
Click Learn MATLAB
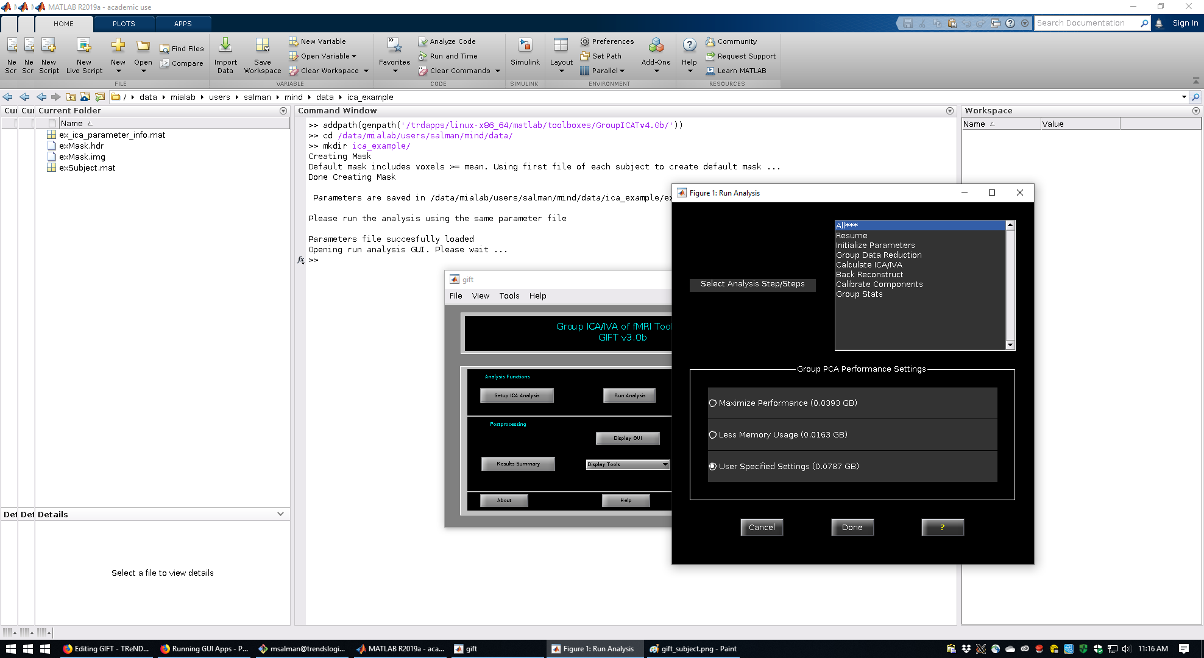pyautogui.click(x=736, y=71)
